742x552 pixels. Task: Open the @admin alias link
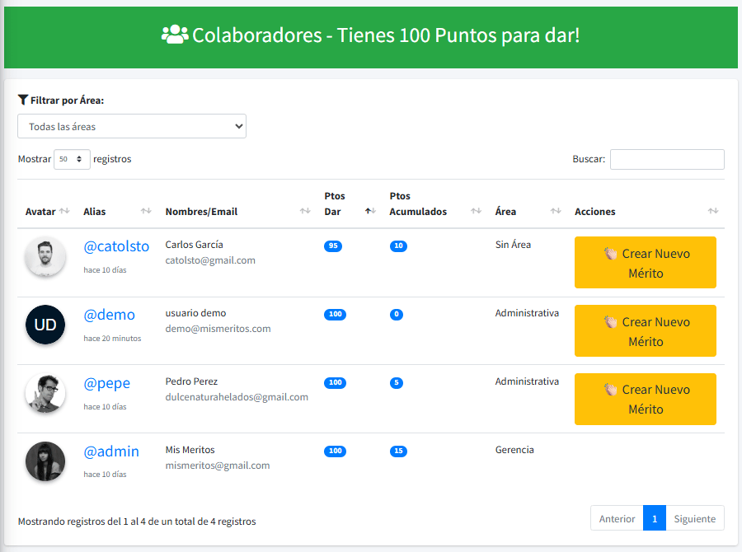[111, 451]
